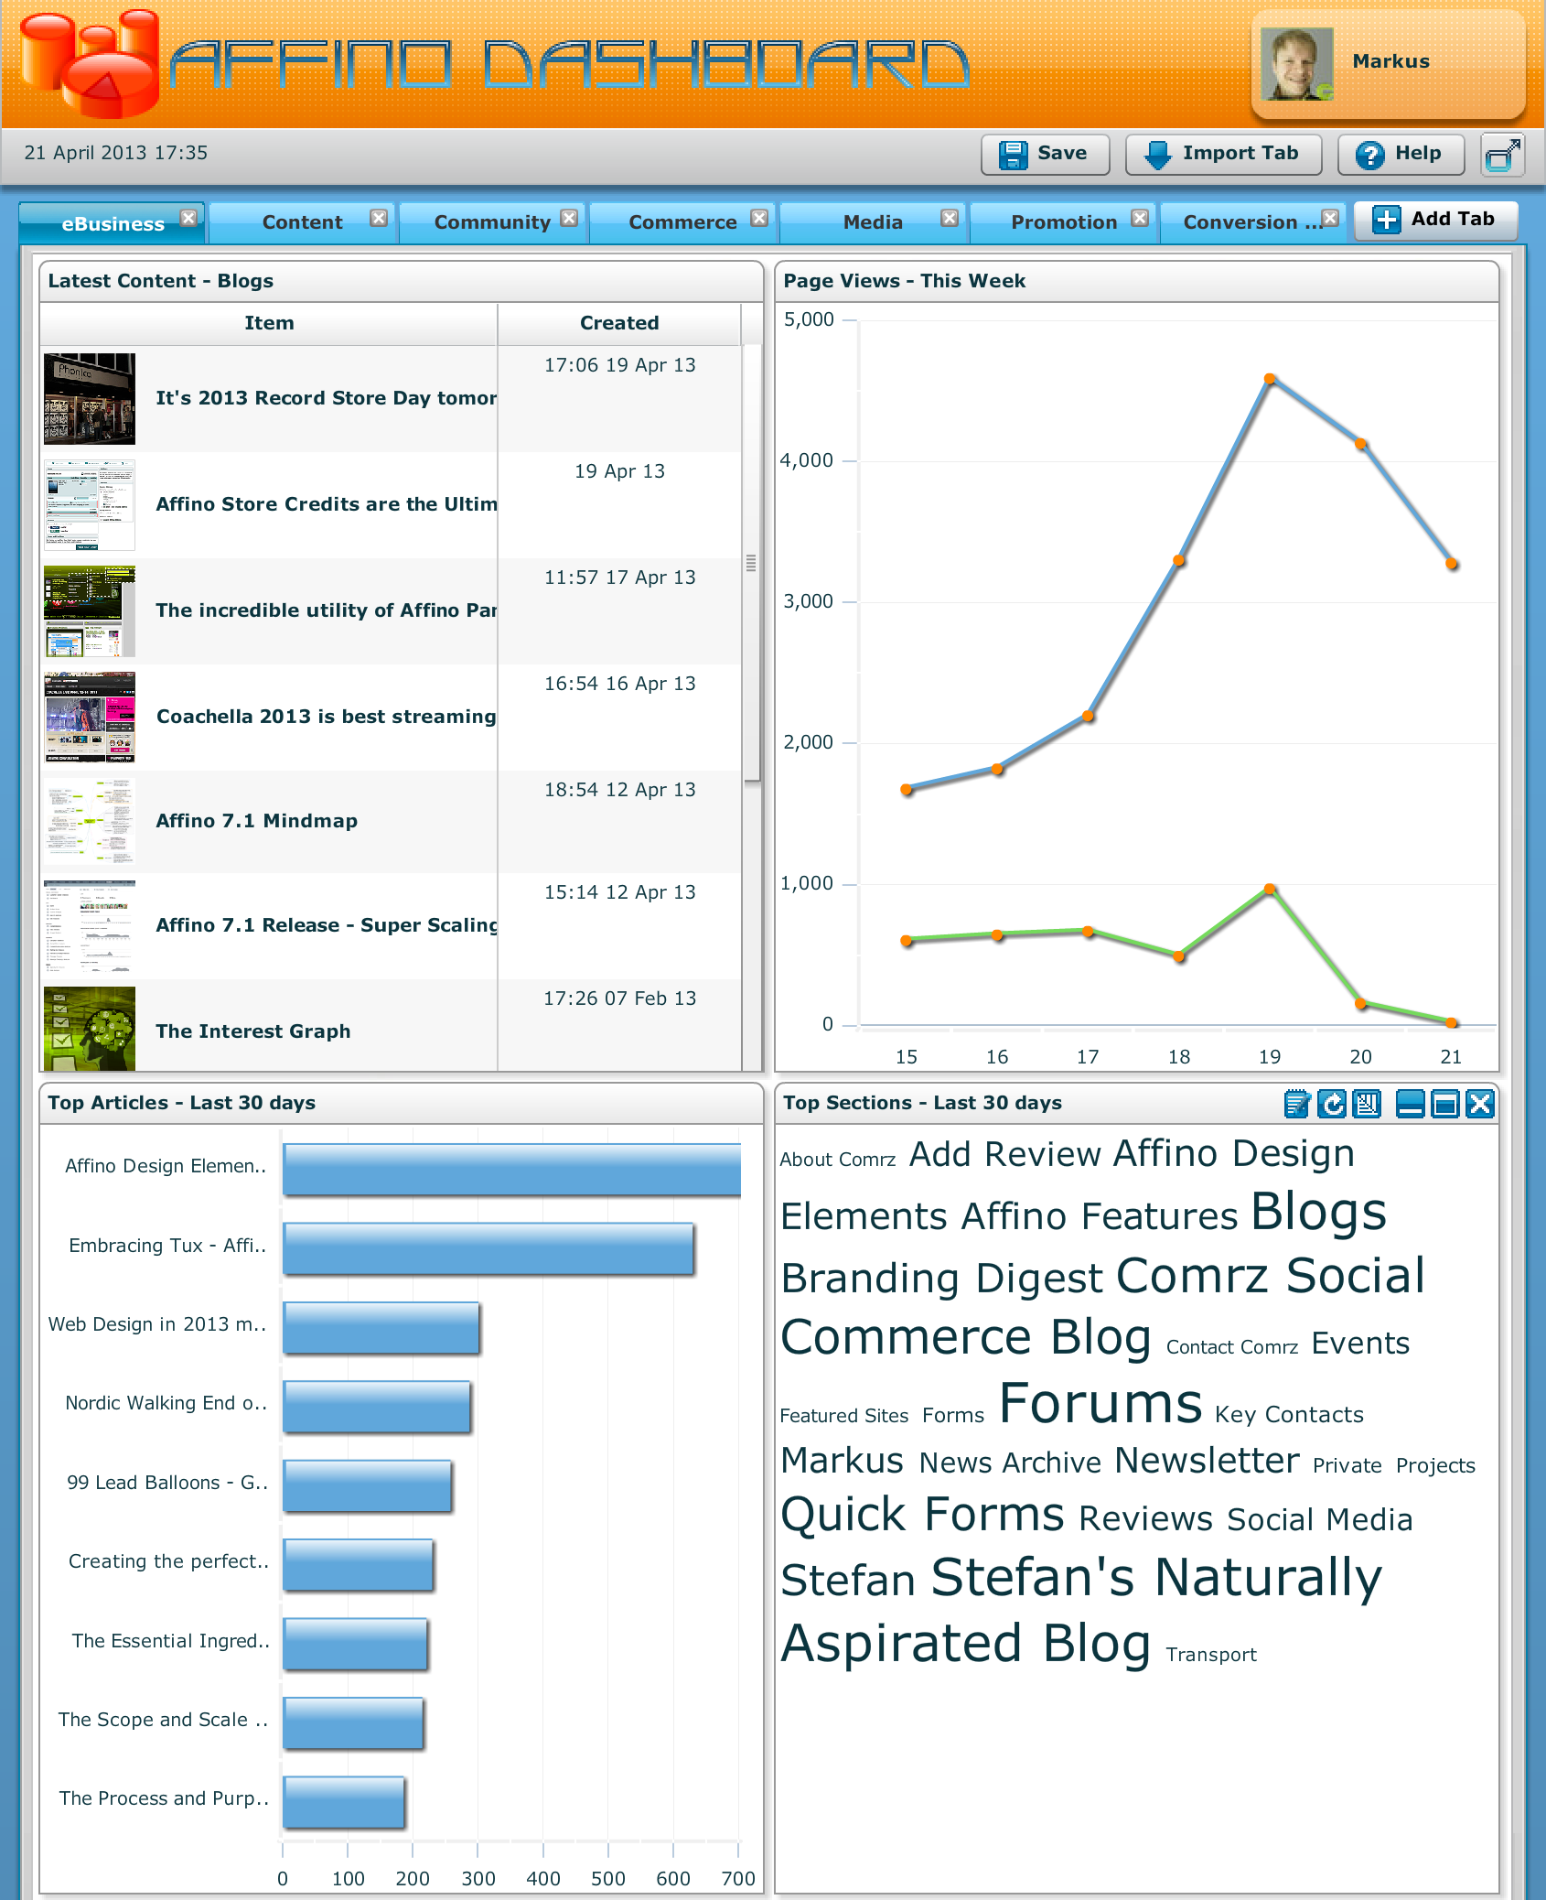Click the '21 April 2013 17:35' timestamp
Image resolution: width=1546 pixels, height=1900 pixels.
point(116,153)
